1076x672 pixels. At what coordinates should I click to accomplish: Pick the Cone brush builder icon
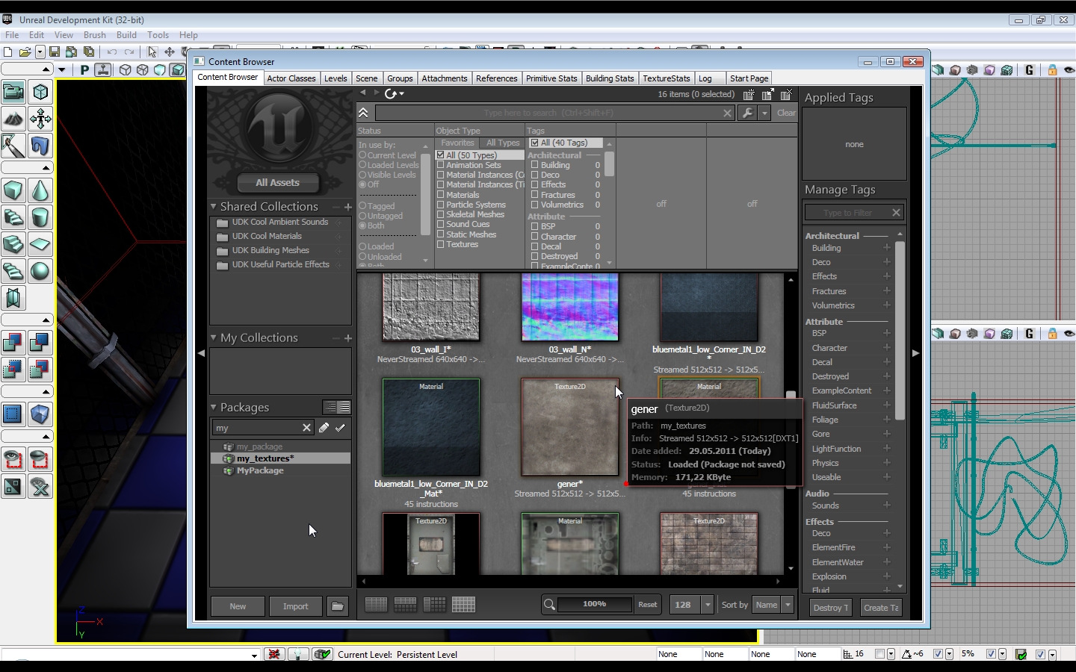click(x=40, y=190)
